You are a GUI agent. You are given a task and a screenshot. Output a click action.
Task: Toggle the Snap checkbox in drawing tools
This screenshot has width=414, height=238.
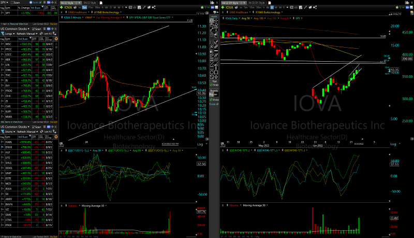coord(211,85)
